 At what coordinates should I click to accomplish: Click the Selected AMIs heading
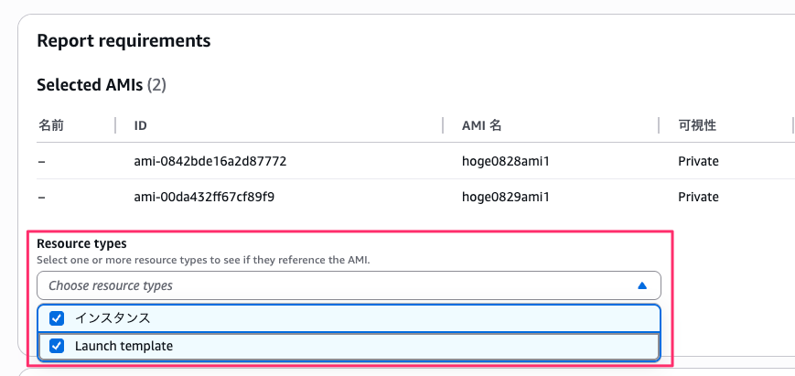(x=102, y=85)
